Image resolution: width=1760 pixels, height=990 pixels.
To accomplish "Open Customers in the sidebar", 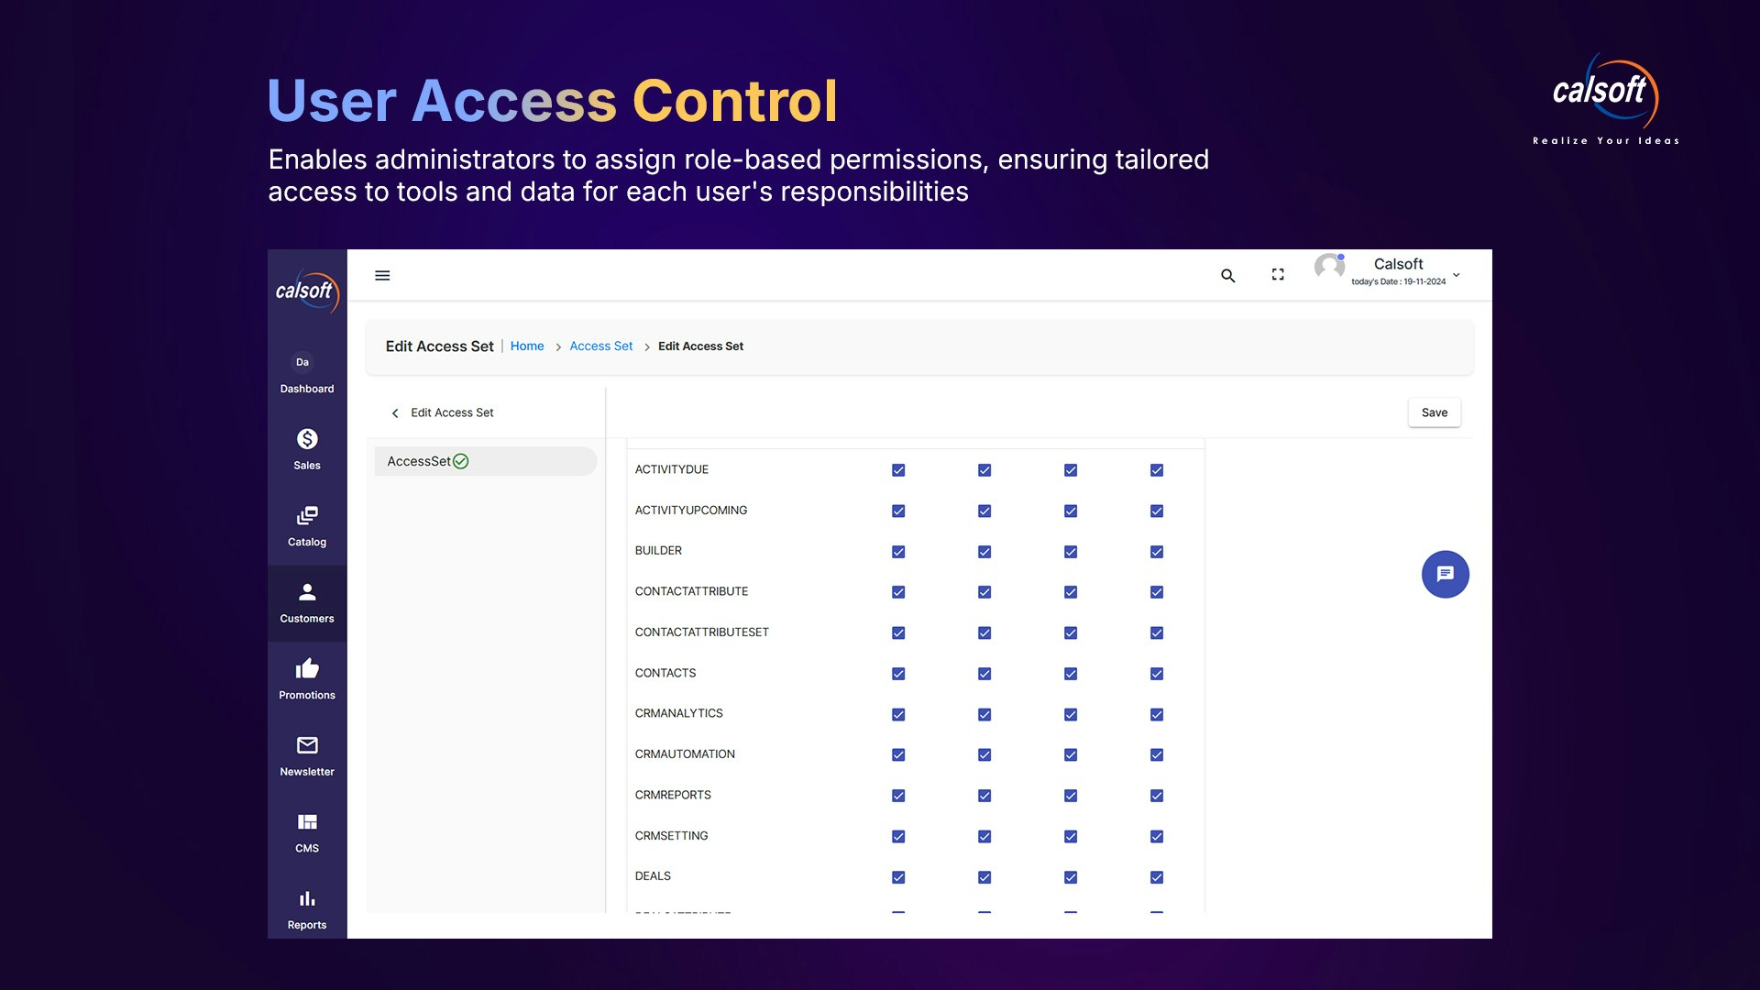I will click(307, 603).
